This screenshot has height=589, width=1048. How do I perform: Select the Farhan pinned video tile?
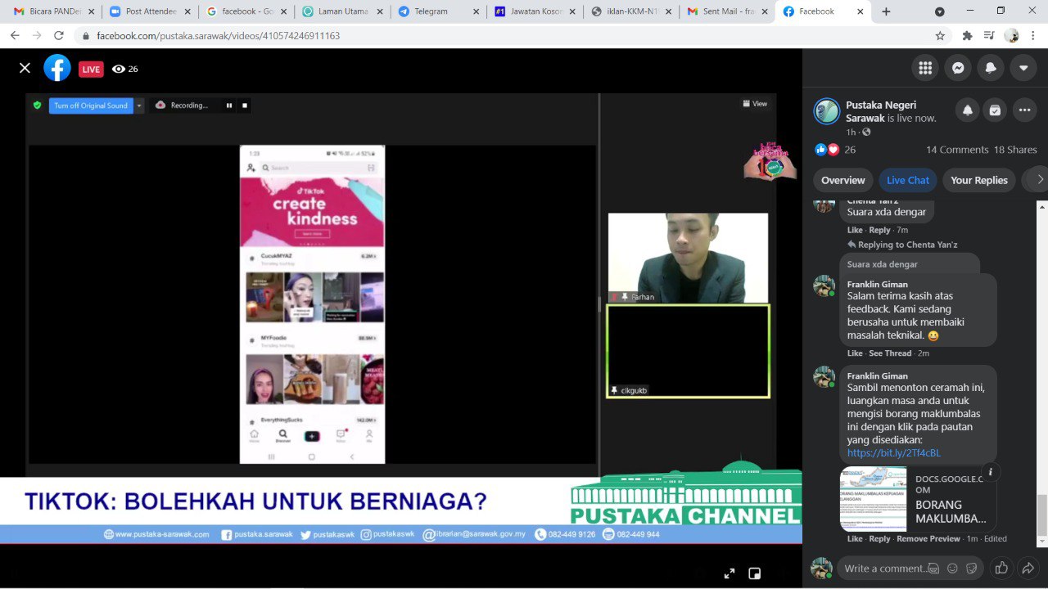688,259
